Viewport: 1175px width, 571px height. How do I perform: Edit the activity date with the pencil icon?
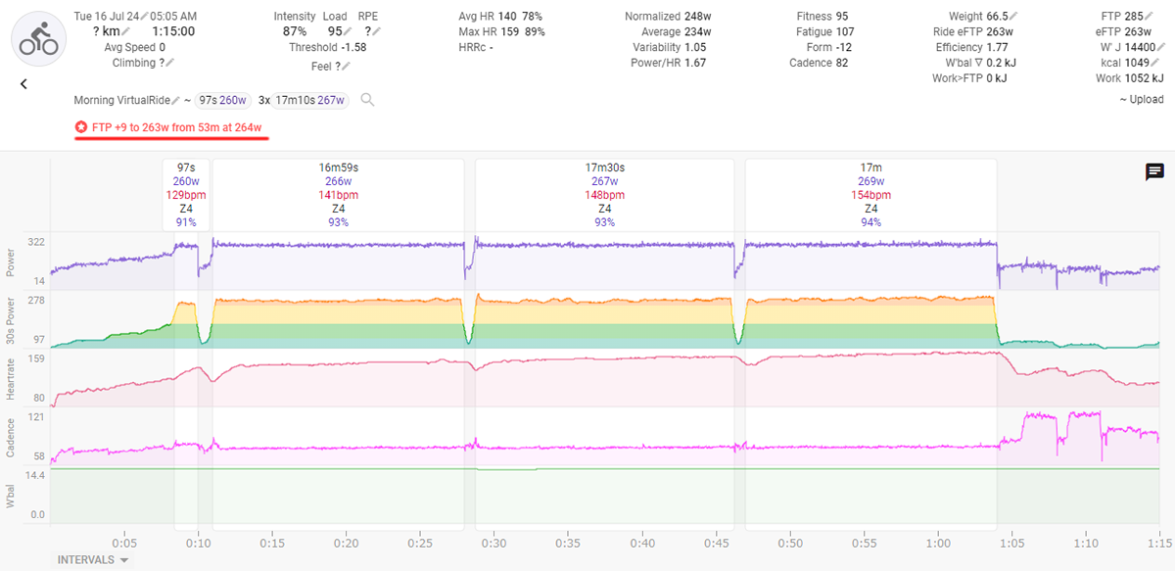144,17
